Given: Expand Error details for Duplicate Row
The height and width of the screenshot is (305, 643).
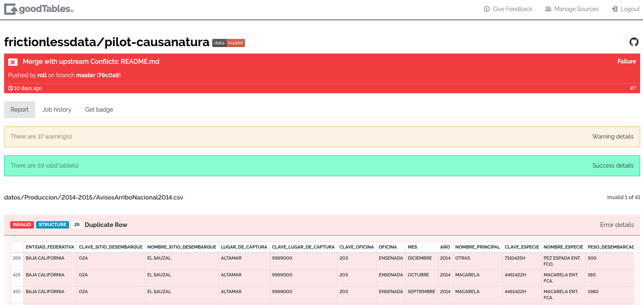Looking at the screenshot, I should pos(617,225).
